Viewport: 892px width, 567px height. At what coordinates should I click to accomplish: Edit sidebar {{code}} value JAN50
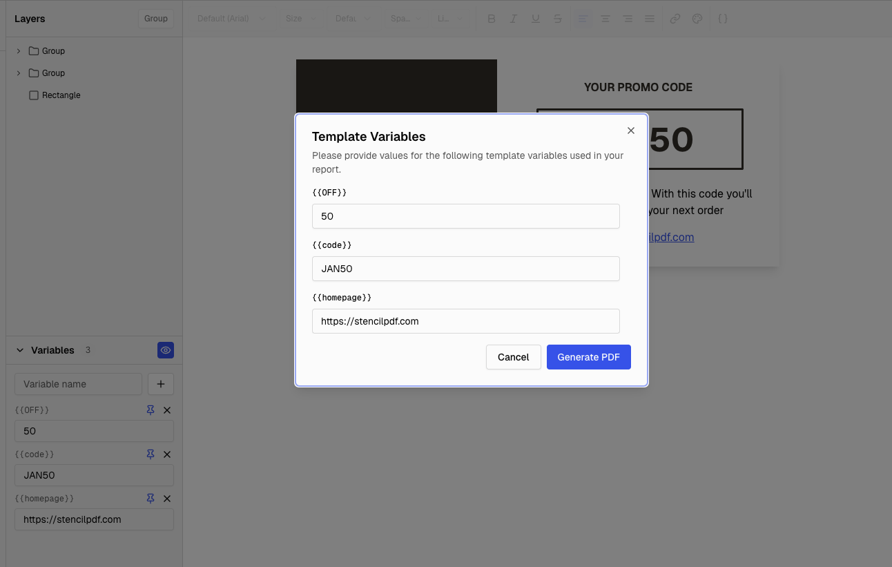click(94, 475)
